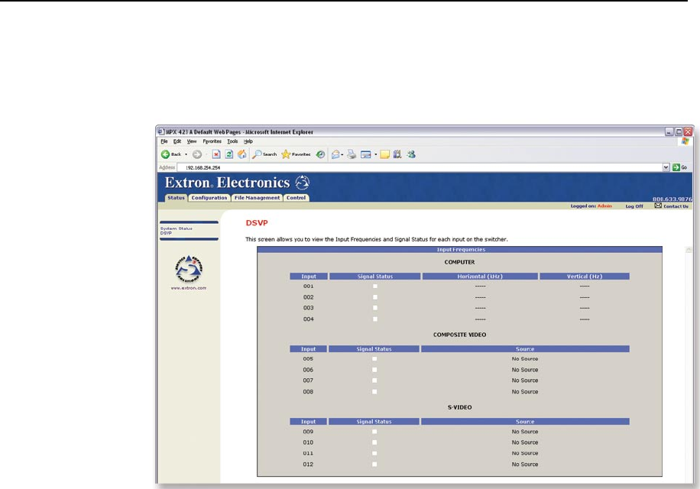Click the History toolbar icon

pos(320,154)
